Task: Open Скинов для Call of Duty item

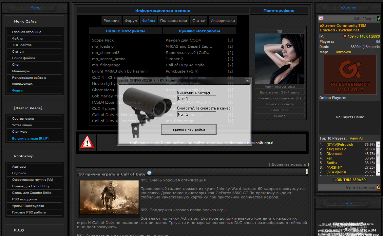Action: click(x=34, y=186)
